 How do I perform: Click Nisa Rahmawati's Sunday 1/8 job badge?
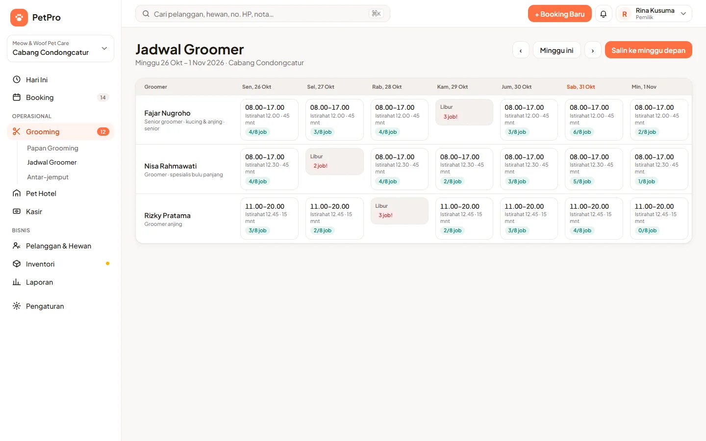[x=647, y=181]
